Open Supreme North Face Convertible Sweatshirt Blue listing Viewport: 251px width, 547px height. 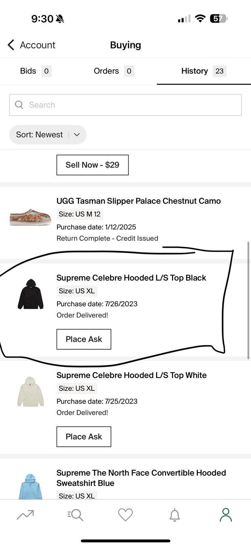pos(141,478)
